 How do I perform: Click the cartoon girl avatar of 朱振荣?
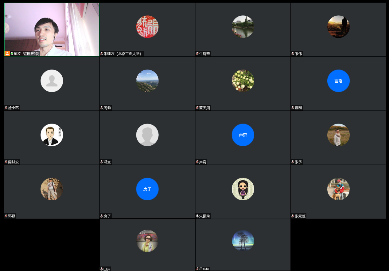click(243, 189)
